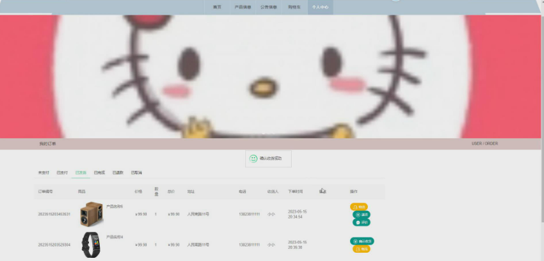Click yellow 物流 button for 产品名称4 order
Viewport: 544px width, 261px height.
point(362,249)
